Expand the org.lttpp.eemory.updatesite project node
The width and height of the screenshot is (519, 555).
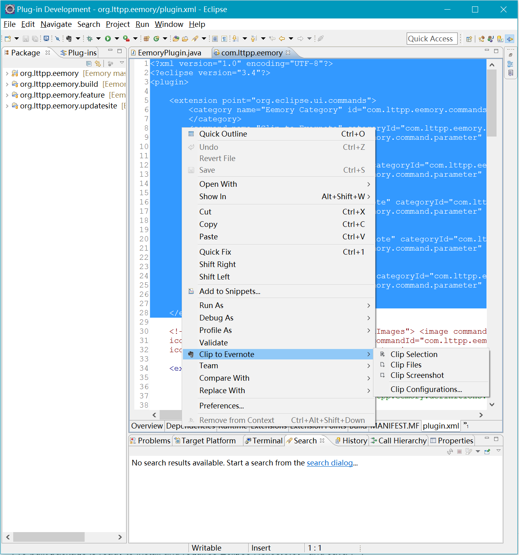tap(7, 106)
